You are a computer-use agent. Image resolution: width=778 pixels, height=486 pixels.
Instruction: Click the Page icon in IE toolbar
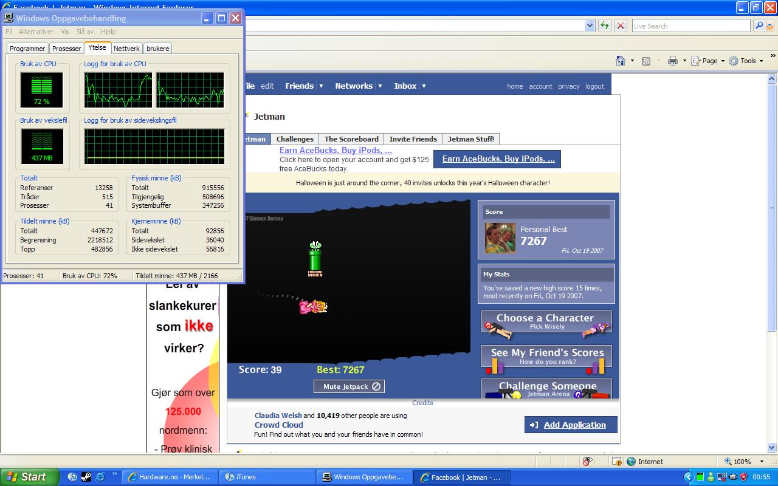pyautogui.click(x=697, y=61)
